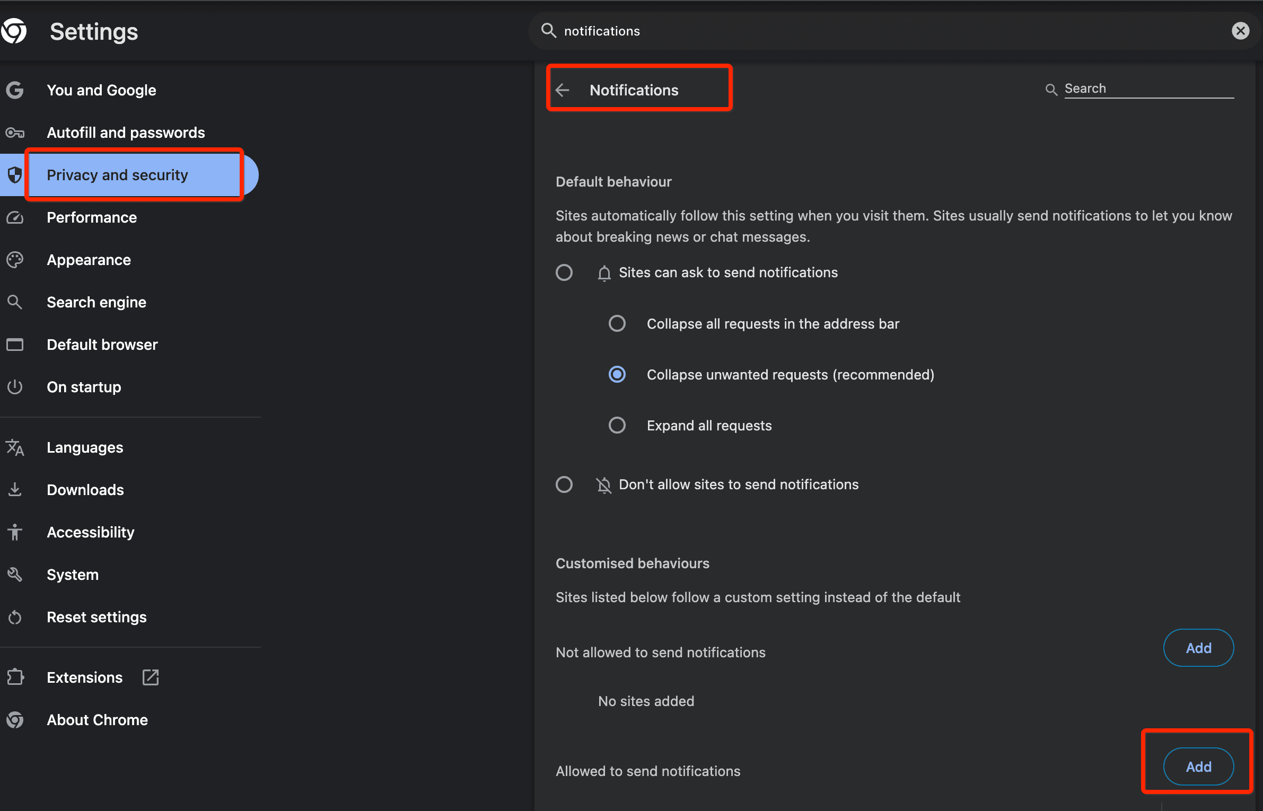Click the Google G icon in sidebar
The height and width of the screenshot is (811, 1263).
click(x=15, y=90)
